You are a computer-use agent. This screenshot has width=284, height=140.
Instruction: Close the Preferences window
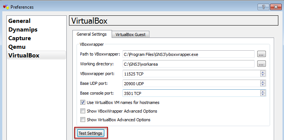click(276, 7)
